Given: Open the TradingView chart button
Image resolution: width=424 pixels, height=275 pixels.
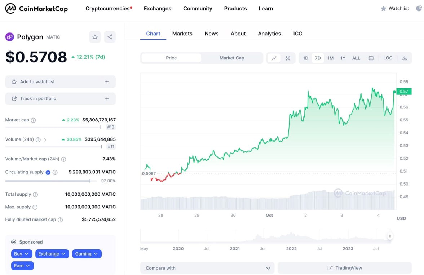Looking at the screenshot, I should pos(344,268).
